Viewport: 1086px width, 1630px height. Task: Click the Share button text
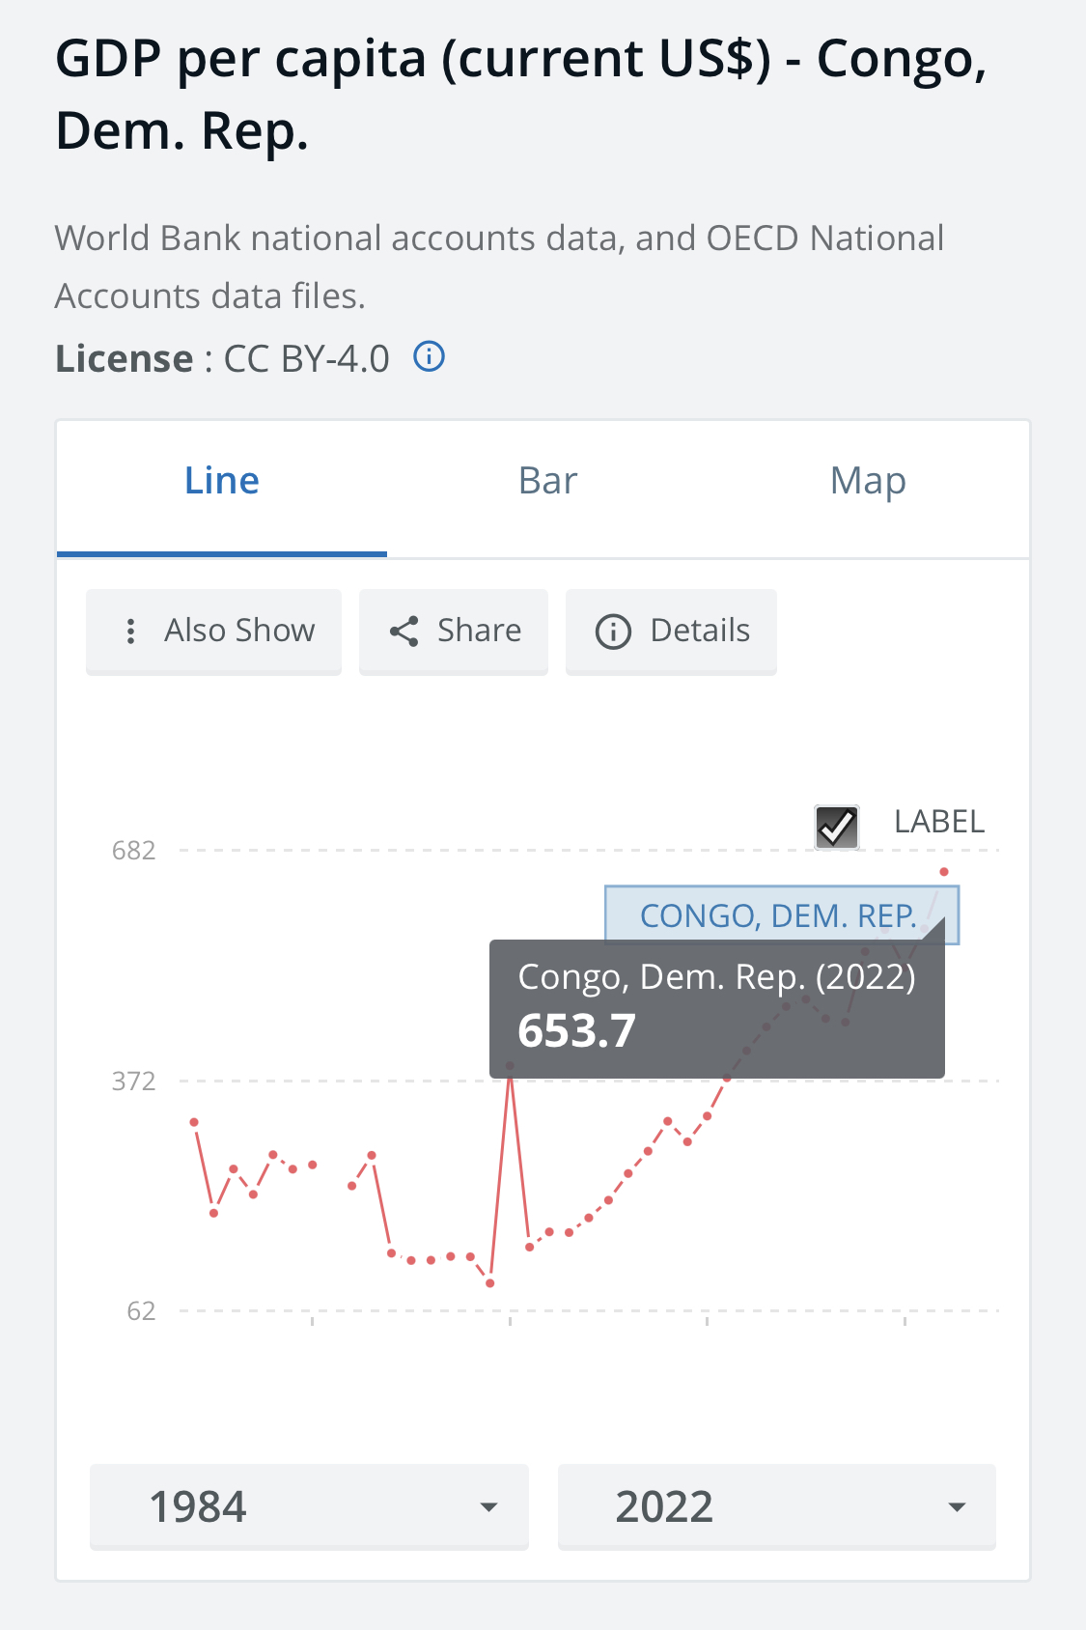pyautogui.click(x=479, y=631)
